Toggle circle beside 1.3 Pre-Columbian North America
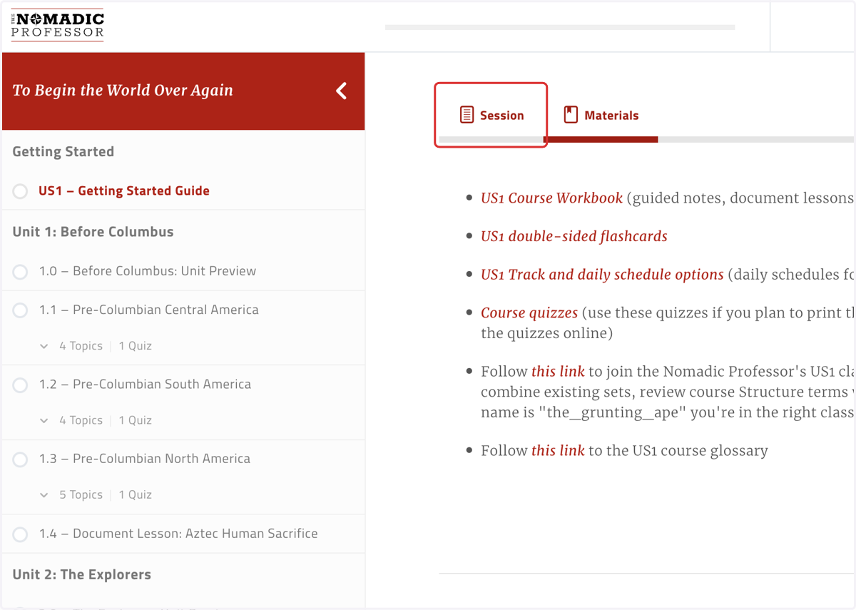Screen dimensions: 856x610 click(x=20, y=459)
